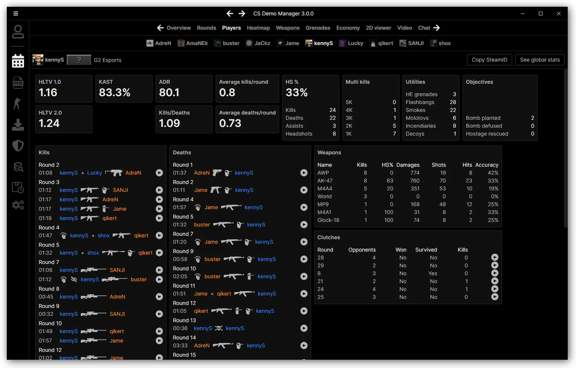Play the Round 2 kill at 01:08

click(x=159, y=173)
